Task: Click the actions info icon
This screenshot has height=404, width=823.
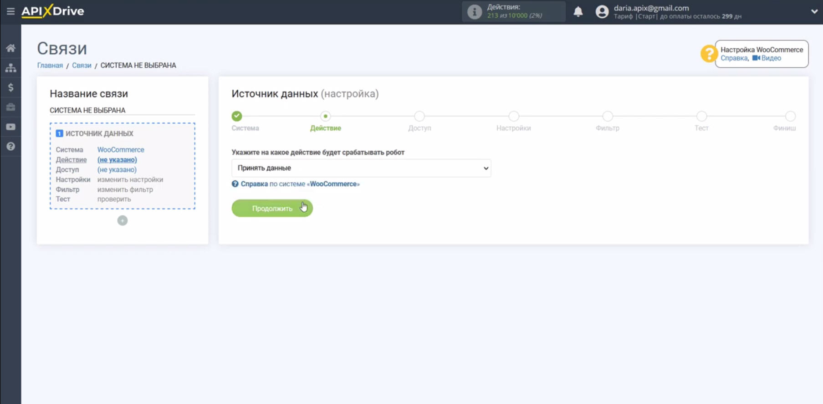Action: 474,12
